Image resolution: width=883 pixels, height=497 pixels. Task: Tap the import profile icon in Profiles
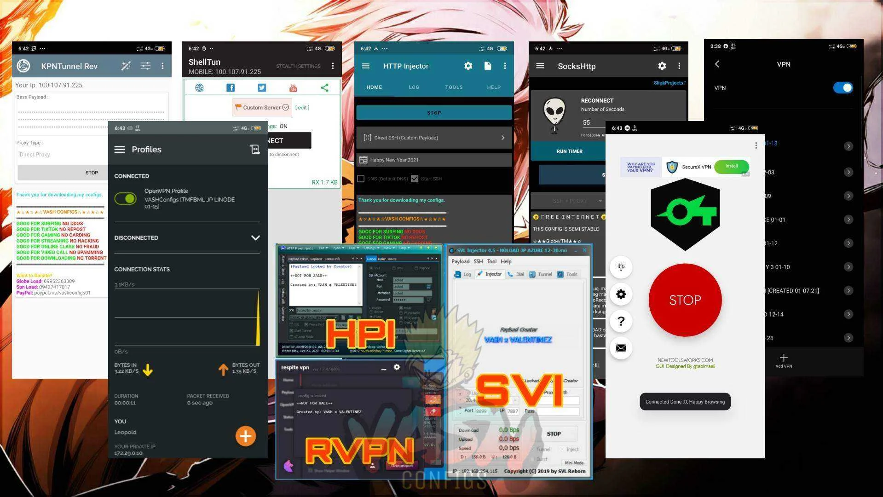254,149
